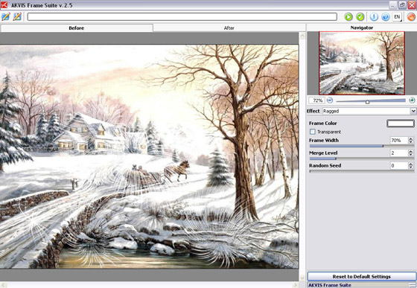Click the Merge Level value field
The image size is (417, 288).
[x=399, y=153]
